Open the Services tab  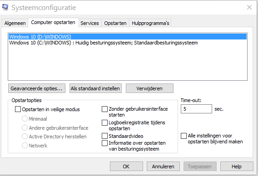89,23
